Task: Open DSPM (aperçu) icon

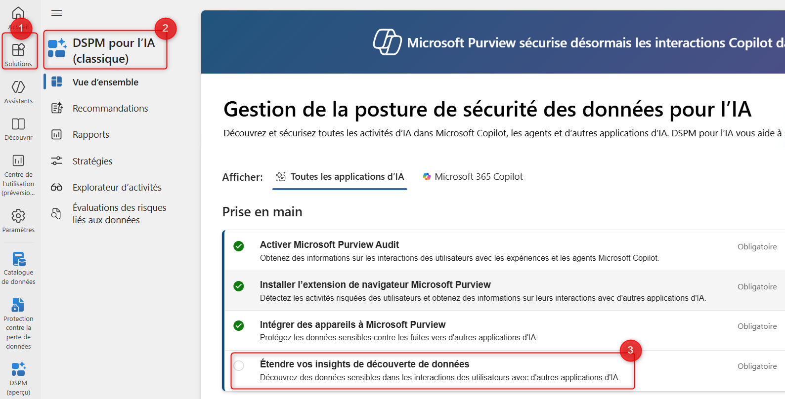Action: pos(18,369)
